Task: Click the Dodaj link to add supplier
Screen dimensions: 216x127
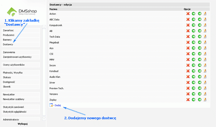Action: tap(58, 105)
